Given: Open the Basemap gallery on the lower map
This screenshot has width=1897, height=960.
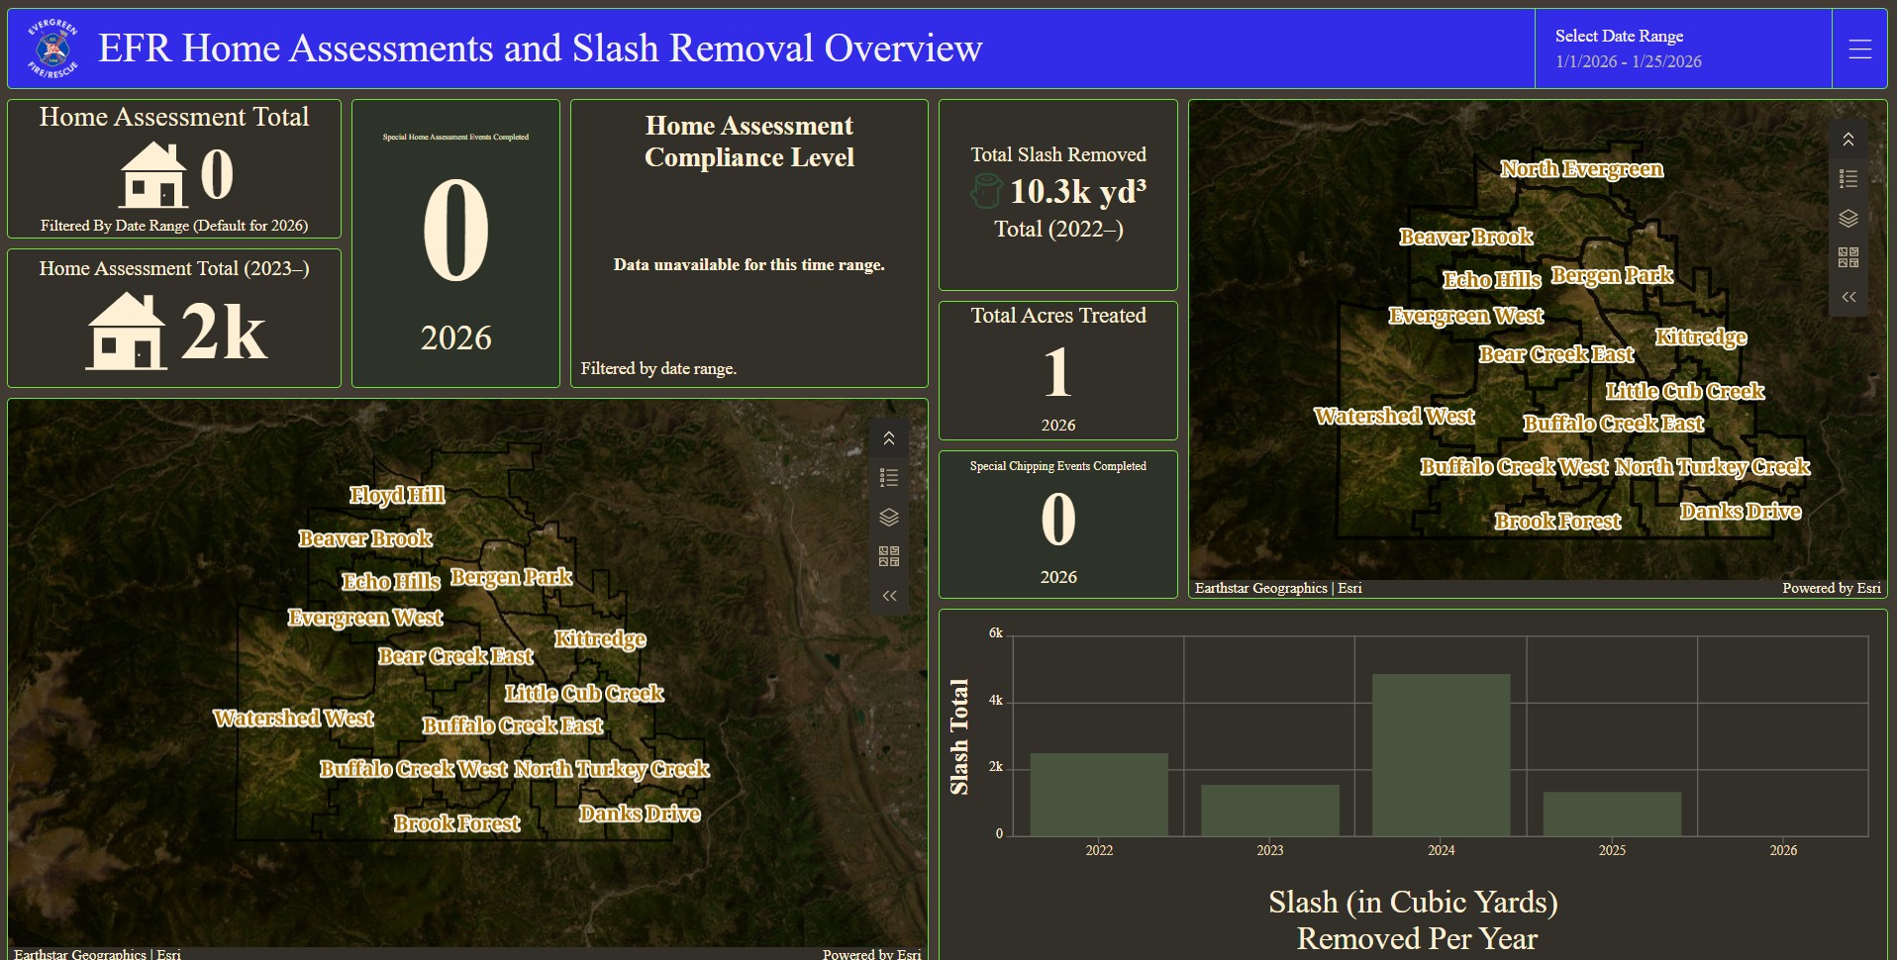Looking at the screenshot, I should click(x=888, y=555).
